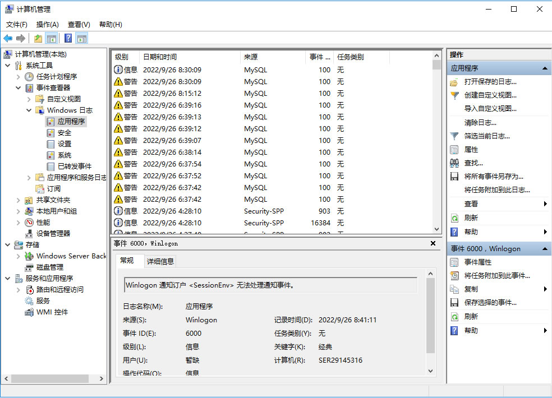Toggle the Show/Hide Action Pane toolbar icon
Screen dimensions: 552x398
coord(82,38)
